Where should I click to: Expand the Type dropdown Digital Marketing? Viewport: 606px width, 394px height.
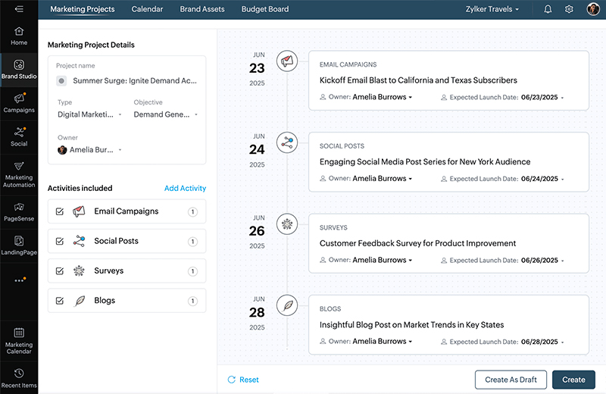(x=89, y=115)
